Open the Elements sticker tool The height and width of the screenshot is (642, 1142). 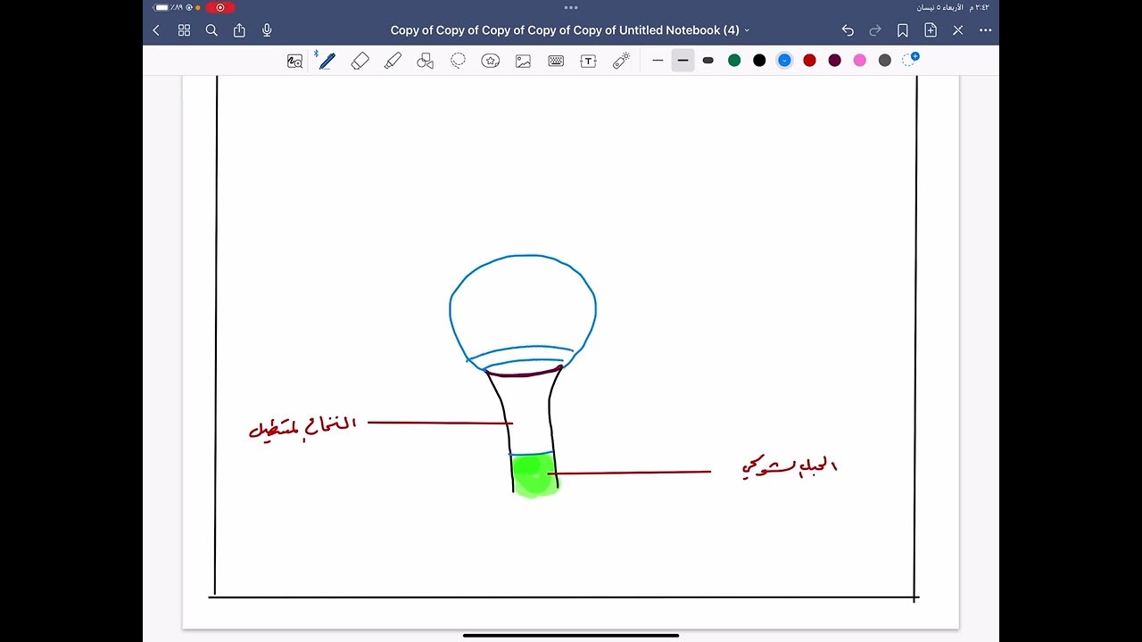click(x=491, y=61)
